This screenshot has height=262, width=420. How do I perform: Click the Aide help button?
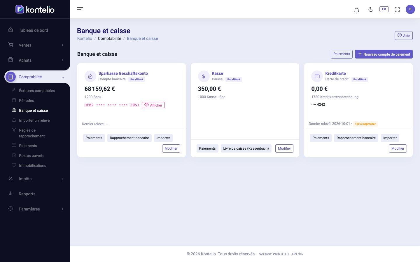coord(404,36)
